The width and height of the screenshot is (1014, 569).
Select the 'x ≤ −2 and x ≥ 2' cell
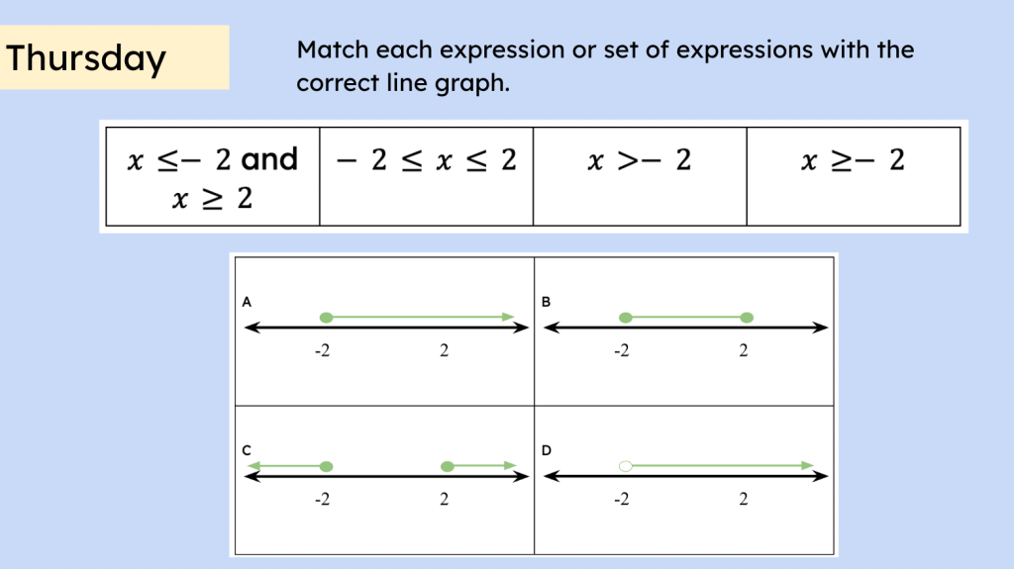(x=212, y=176)
